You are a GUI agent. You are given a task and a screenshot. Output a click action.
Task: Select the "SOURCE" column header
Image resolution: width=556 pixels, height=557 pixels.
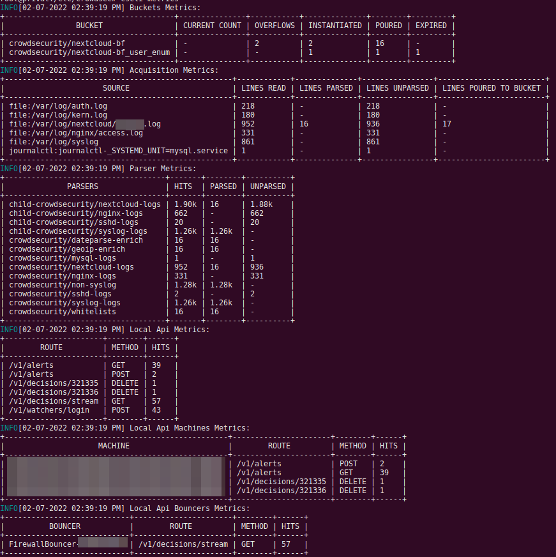point(116,88)
